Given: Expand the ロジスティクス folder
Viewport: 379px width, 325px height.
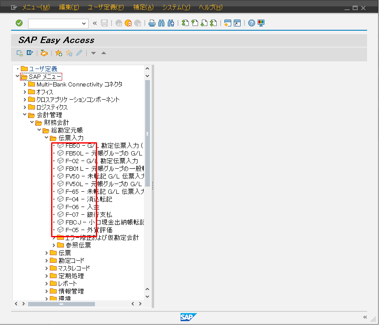Looking at the screenshot, I should tap(25, 107).
